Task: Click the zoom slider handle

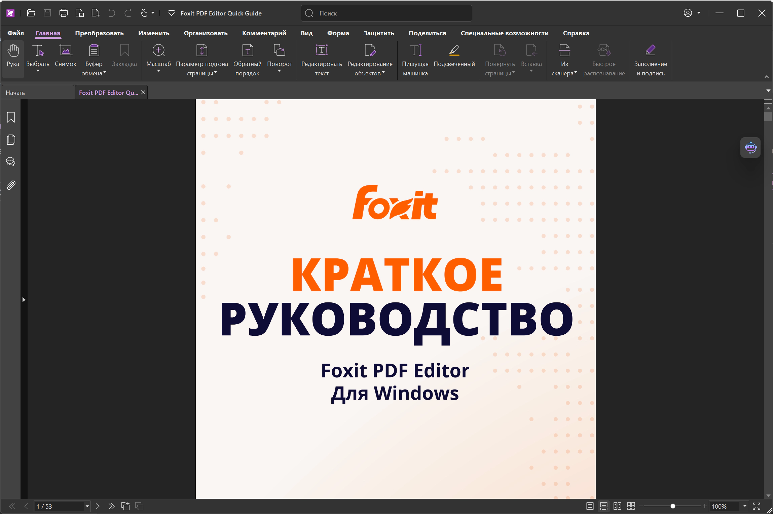Action: (x=673, y=506)
